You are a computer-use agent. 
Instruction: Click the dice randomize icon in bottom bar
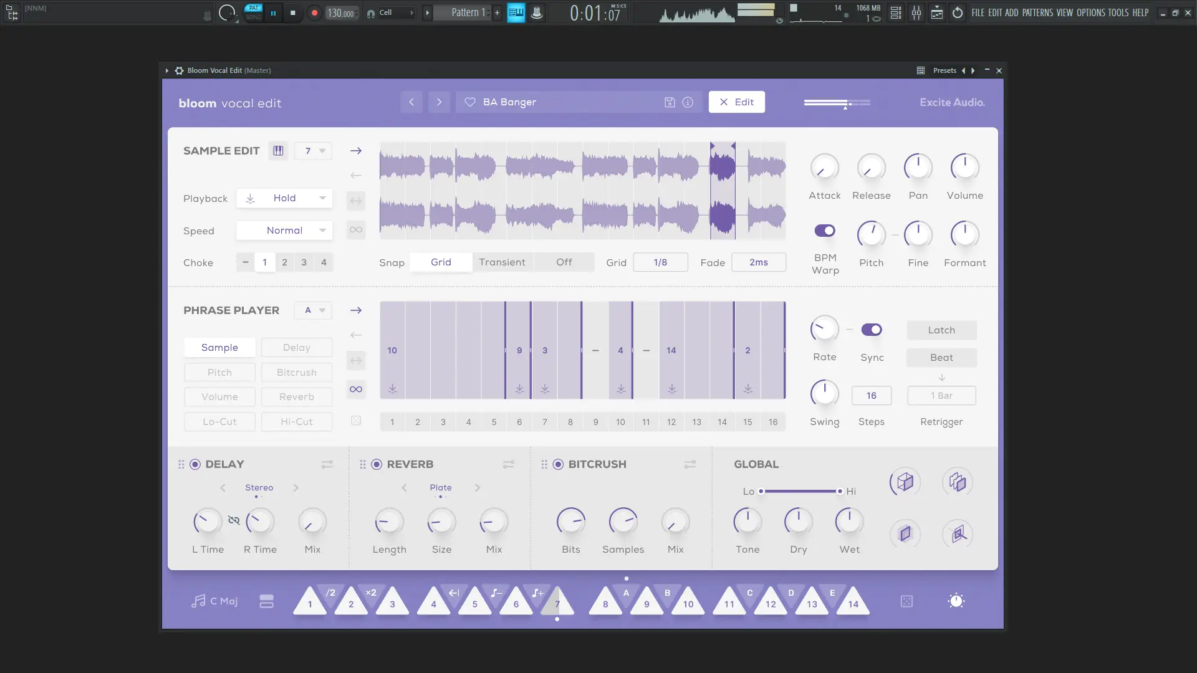coord(906,601)
